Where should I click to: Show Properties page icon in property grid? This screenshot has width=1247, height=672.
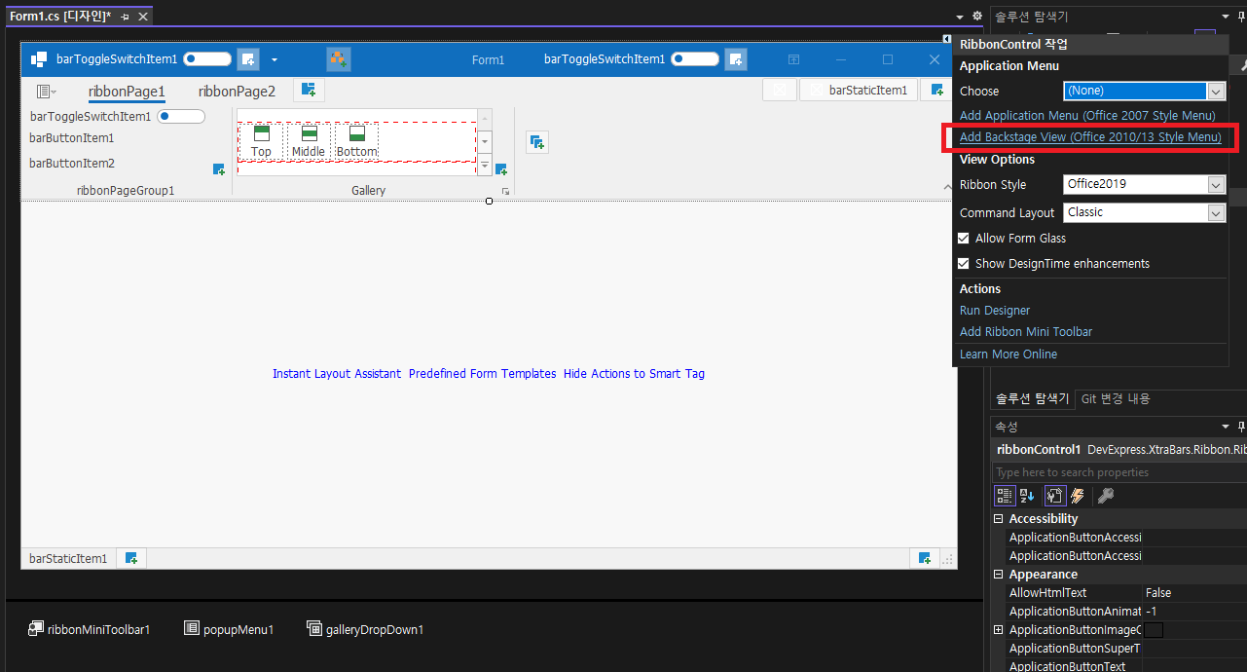(1054, 496)
